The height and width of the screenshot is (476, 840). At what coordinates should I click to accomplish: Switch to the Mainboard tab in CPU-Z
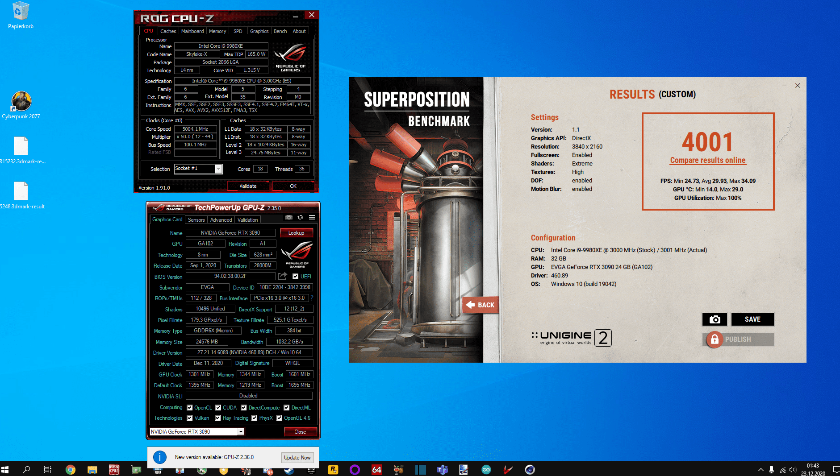(192, 31)
